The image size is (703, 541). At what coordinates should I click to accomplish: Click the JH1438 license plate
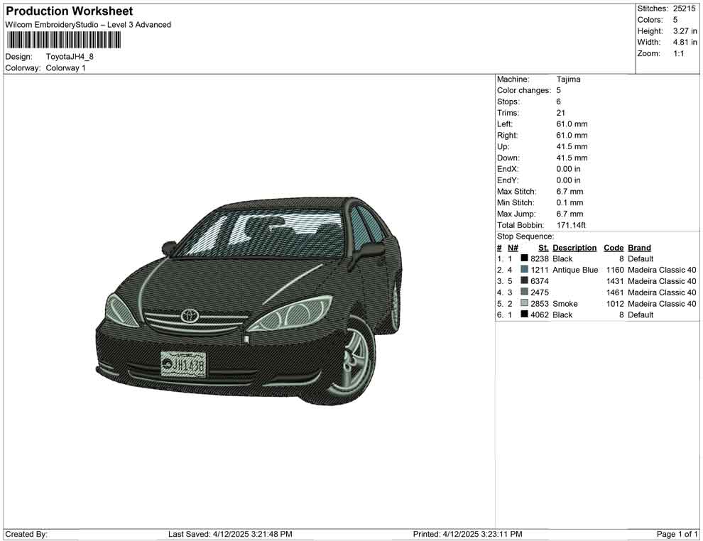183,364
